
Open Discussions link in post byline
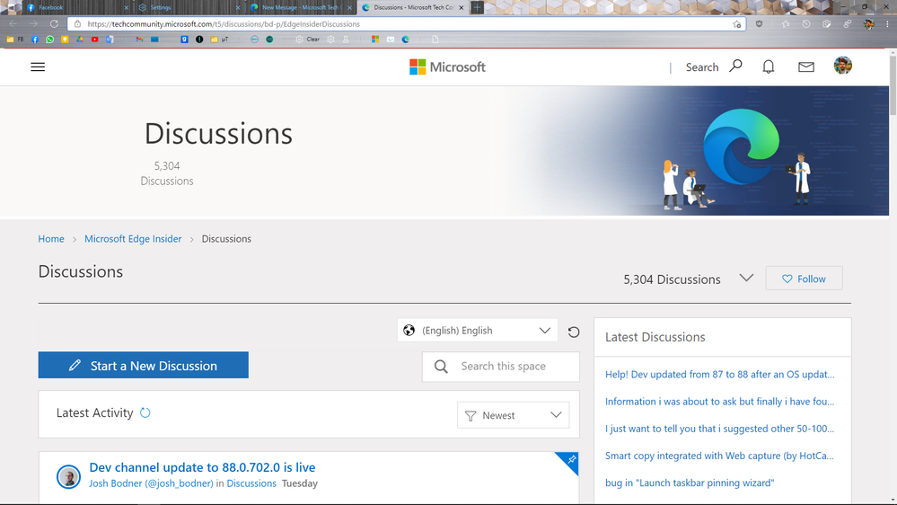point(251,483)
